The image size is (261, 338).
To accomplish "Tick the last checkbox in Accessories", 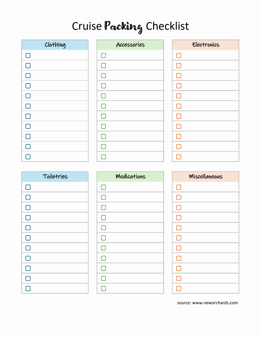I will coord(103,157).
